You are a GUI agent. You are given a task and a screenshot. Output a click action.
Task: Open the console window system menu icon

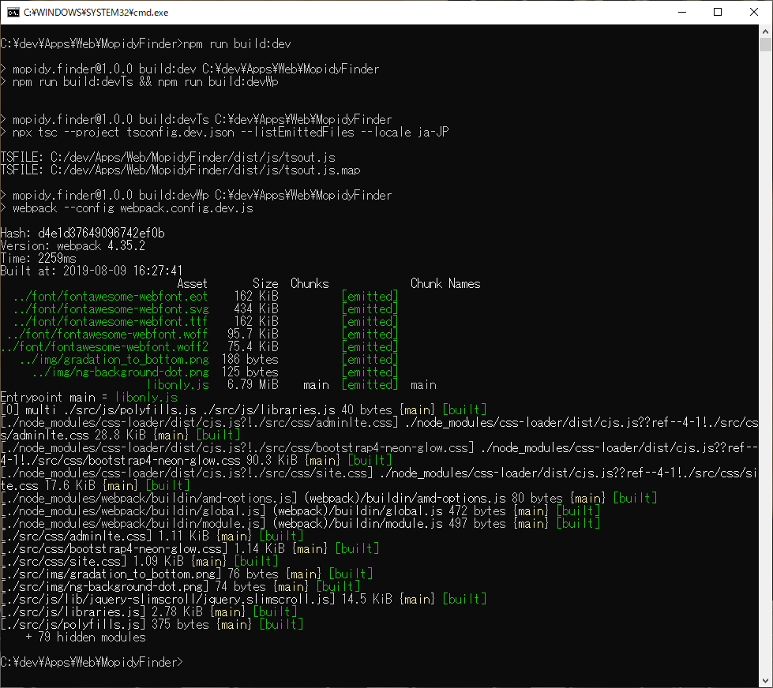(12, 12)
